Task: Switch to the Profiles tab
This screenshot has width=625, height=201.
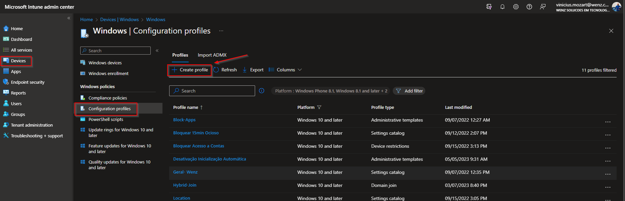Action: (x=180, y=55)
